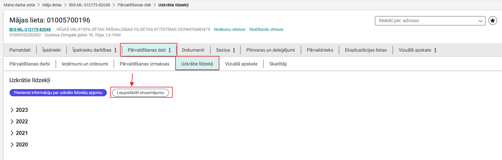
Task: Open the Ieņēmumi un izdevumi sub-tab
Action: pos(85,64)
